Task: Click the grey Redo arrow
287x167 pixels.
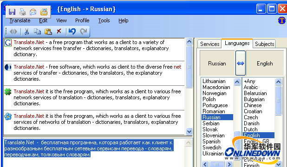Action: click(83, 32)
